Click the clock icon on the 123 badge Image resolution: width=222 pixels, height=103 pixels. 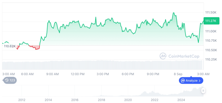(x=7, y=80)
